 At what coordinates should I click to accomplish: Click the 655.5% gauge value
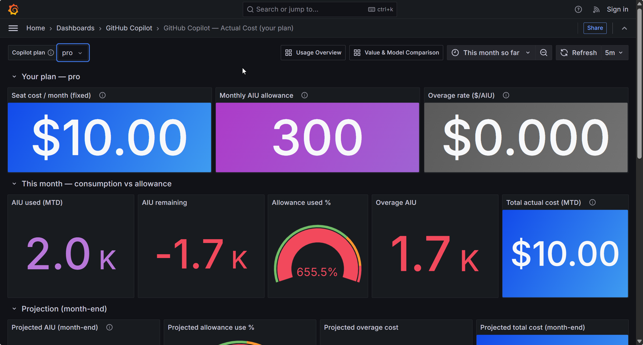[x=317, y=272]
